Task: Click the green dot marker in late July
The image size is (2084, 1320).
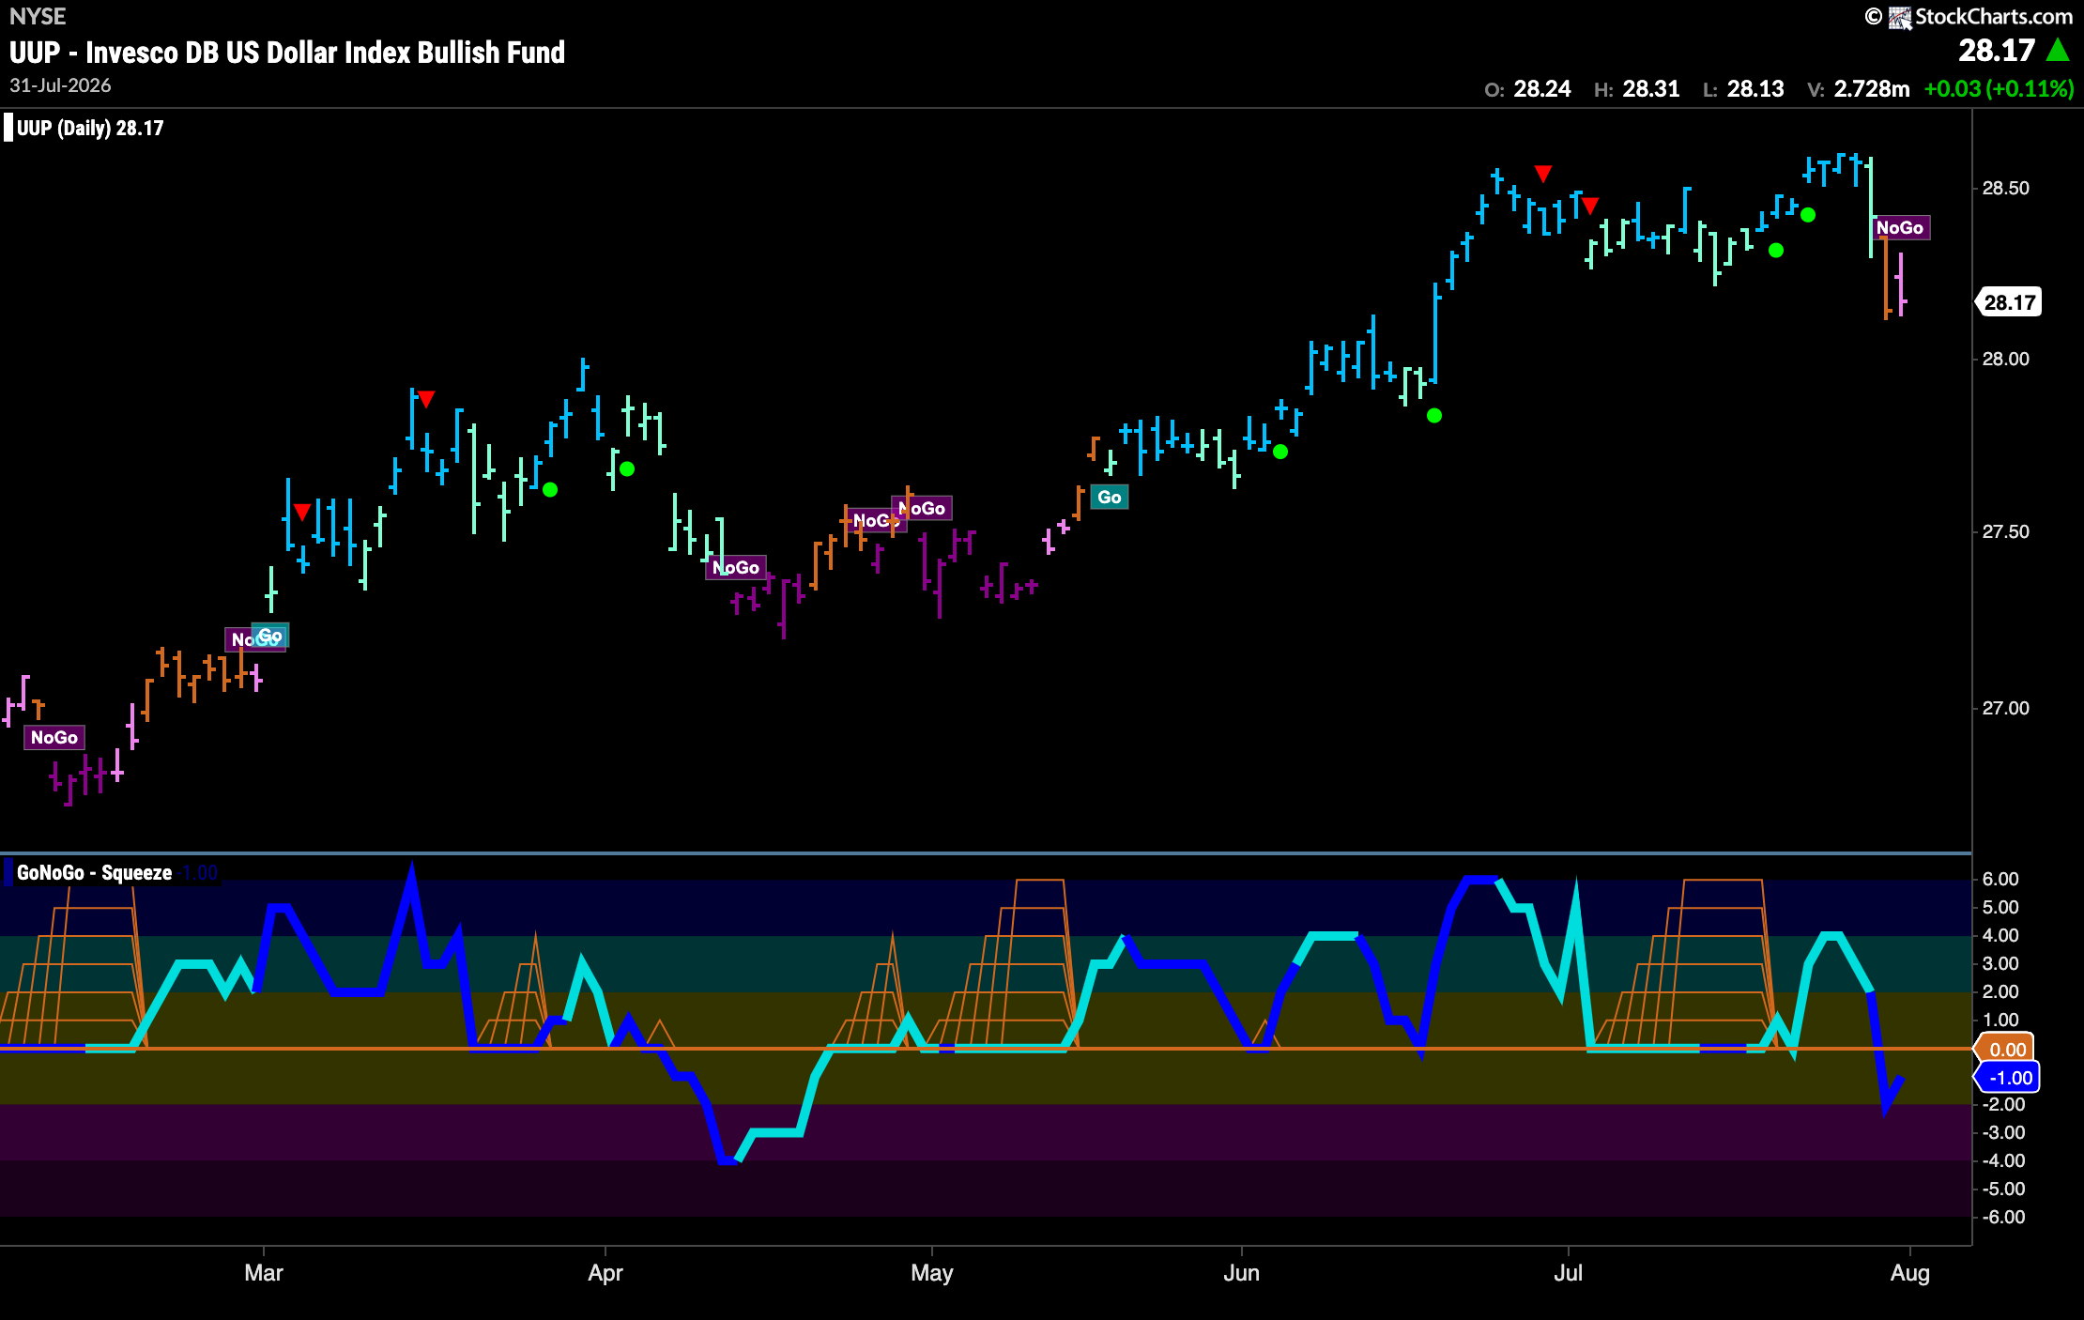Action: [x=1808, y=215]
